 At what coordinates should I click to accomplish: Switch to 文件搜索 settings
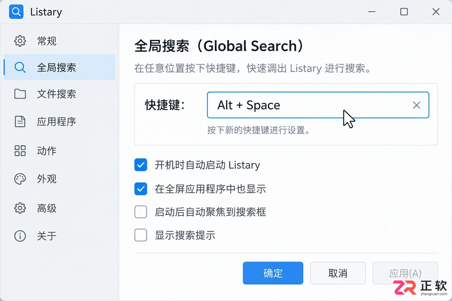click(60, 94)
